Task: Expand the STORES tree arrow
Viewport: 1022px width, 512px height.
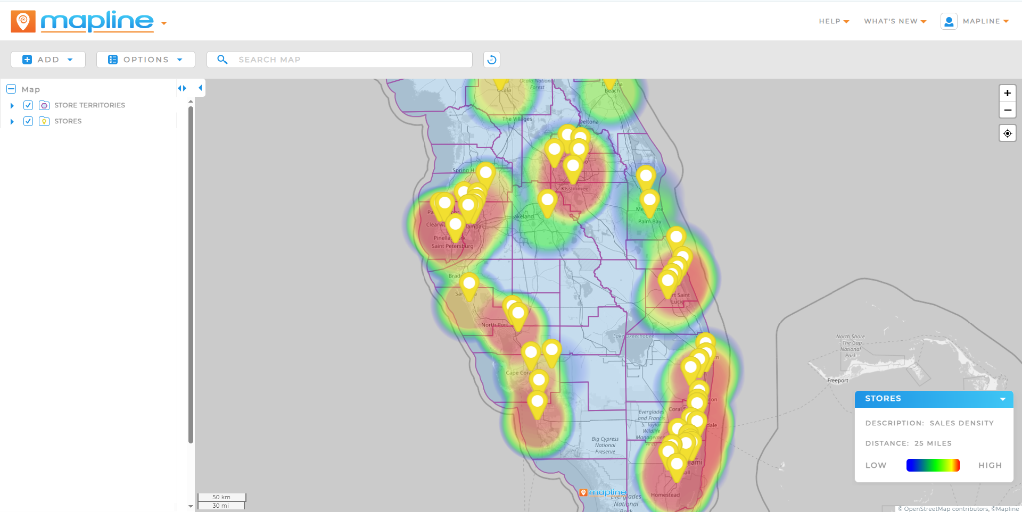Action: (x=12, y=121)
